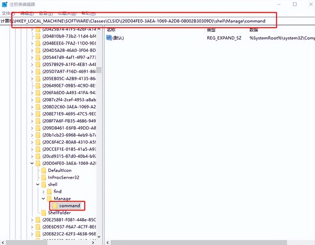Open the 编辑 (Edit) menu
Viewport: 315px width, 245px height.
27,14
